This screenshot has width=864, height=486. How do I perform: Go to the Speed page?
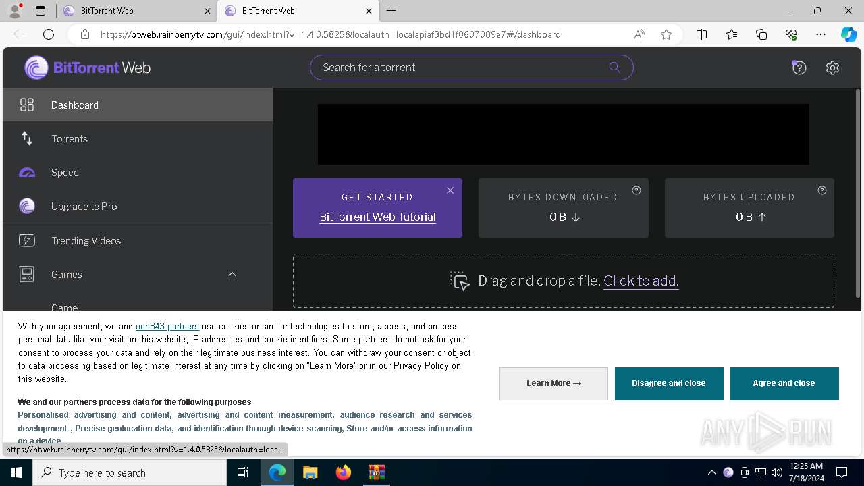[x=138, y=172]
